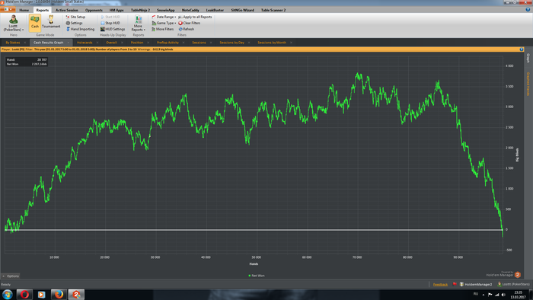Select the Cash game mode icon
The image size is (533, 300).
coord(35,23)
